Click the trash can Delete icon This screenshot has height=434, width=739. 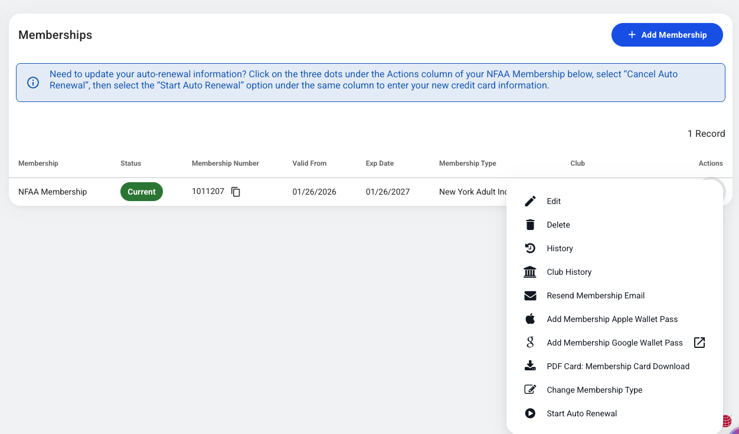click(x=530, y=225)
